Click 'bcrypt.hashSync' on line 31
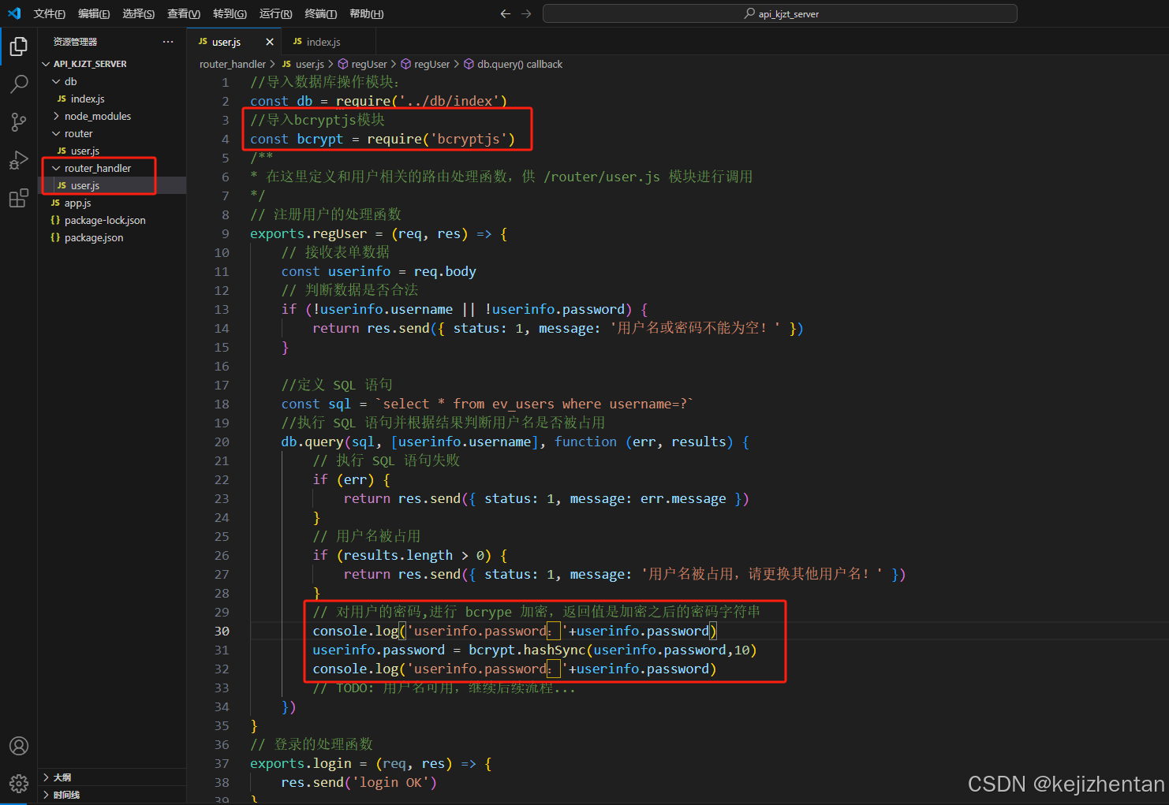 (527, 650)
